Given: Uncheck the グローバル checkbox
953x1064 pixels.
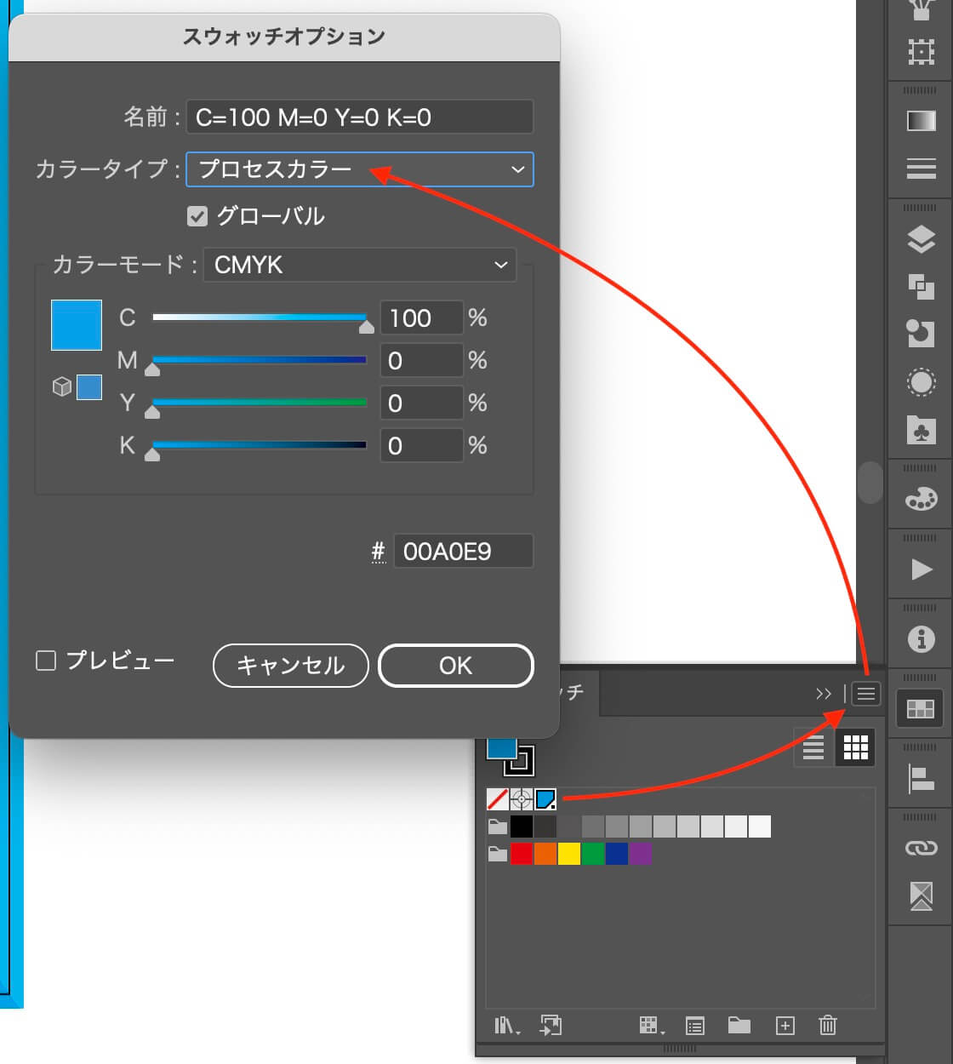Looking at the screenshot, I should tap(197, 216).
